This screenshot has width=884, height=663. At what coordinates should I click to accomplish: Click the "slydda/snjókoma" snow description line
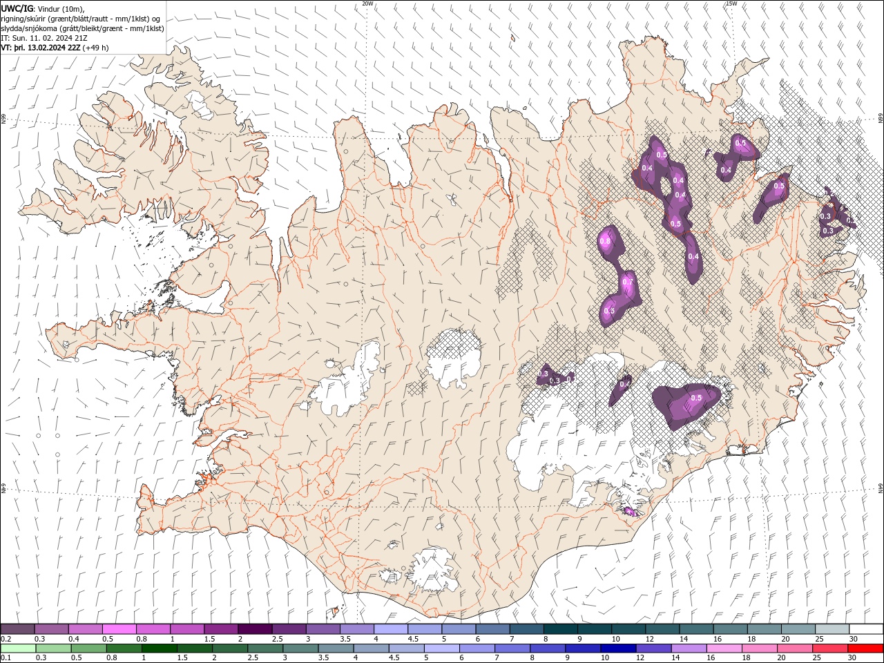pyautogui.click(x=83, y=28)
